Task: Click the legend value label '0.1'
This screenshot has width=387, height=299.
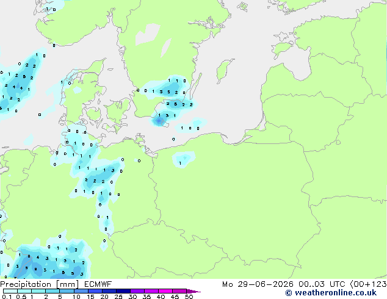Action: click(7, 297)
